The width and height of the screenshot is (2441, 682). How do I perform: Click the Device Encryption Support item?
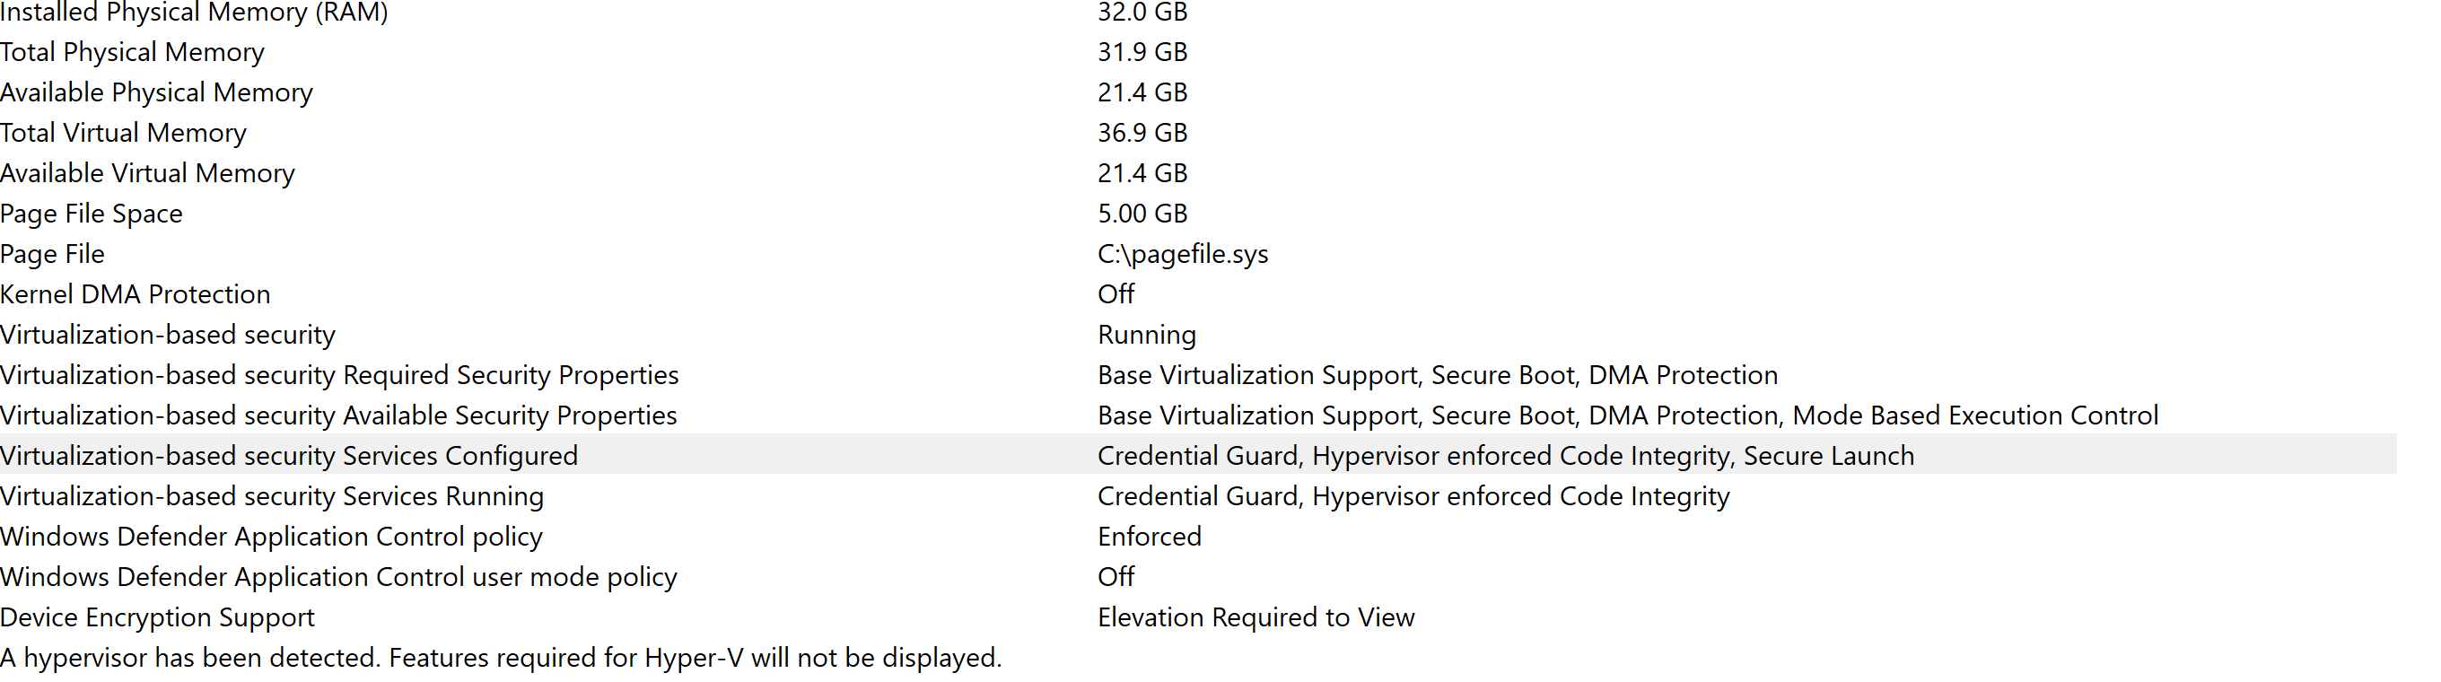tap(157, 617)
